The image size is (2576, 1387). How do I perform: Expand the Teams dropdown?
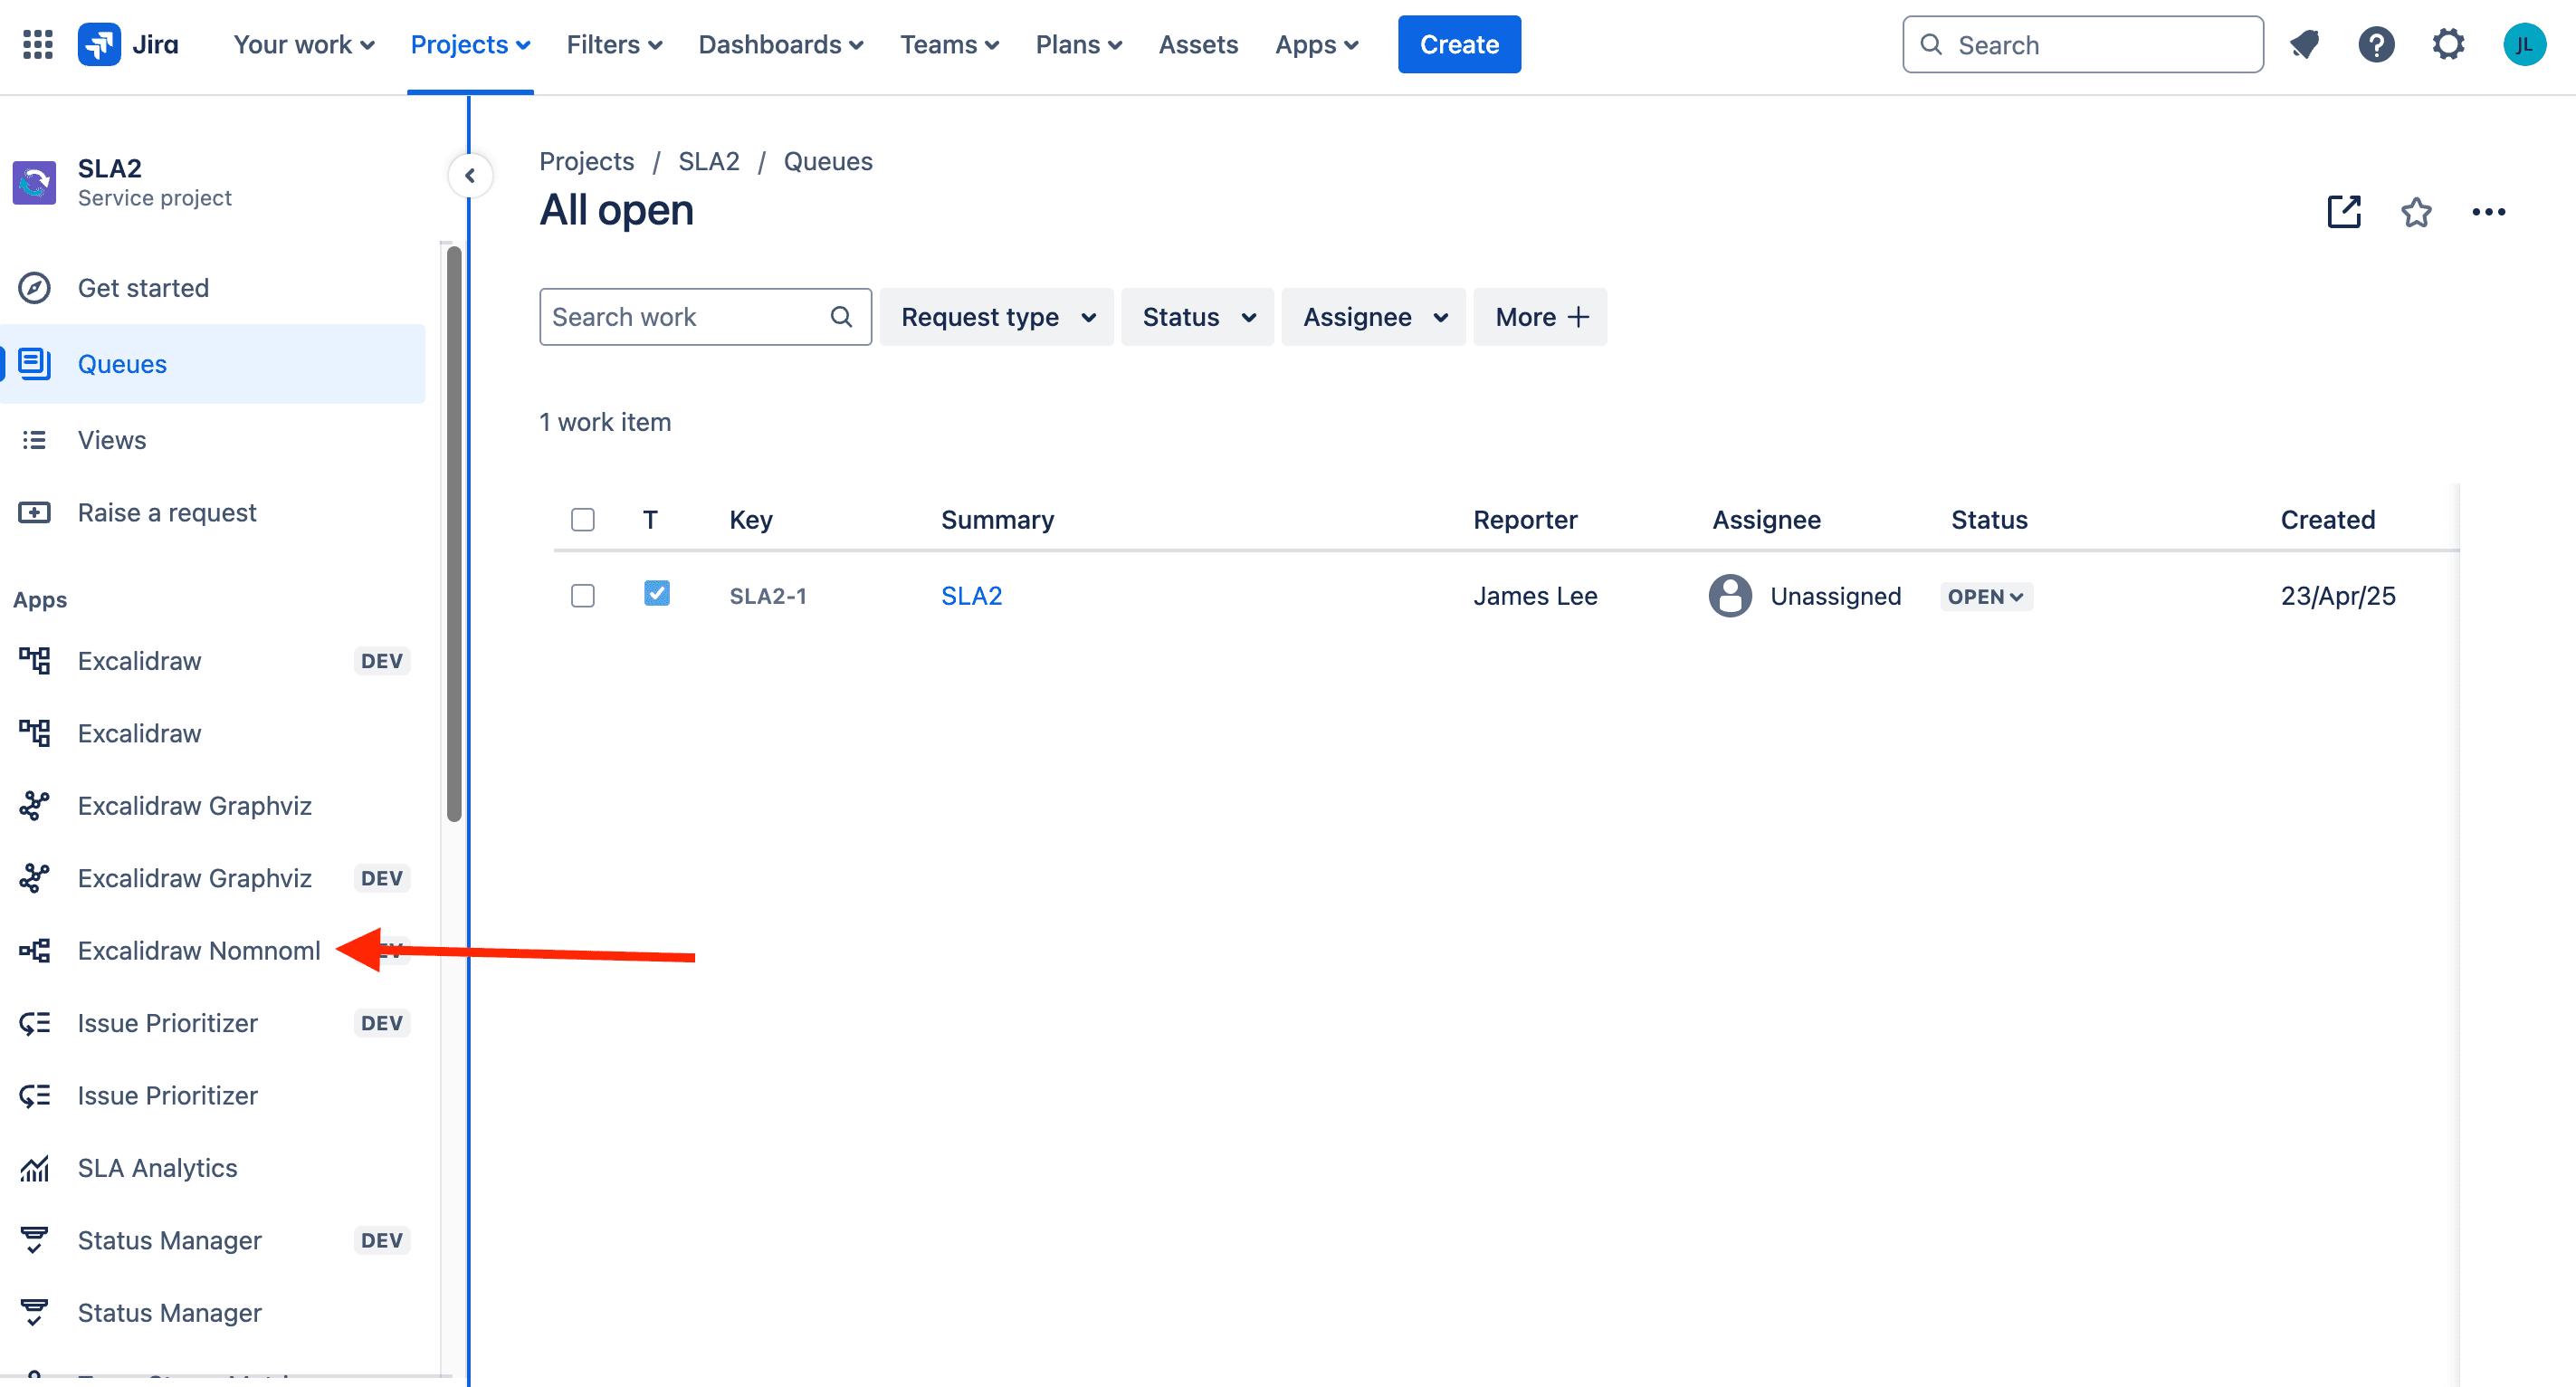click(x=949, y=45)
